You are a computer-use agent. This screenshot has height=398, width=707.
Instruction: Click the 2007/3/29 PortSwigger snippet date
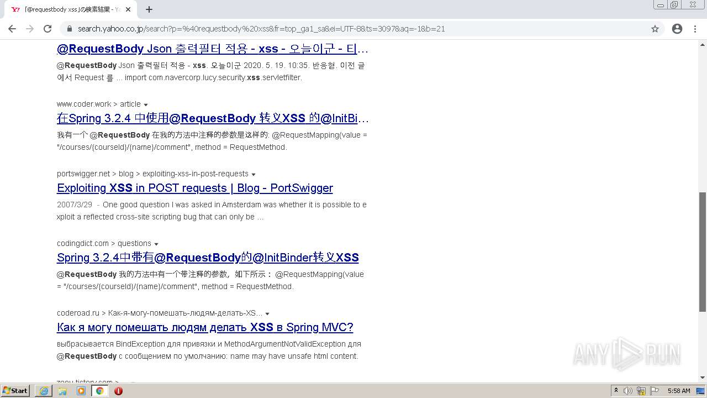click(75, 205)
